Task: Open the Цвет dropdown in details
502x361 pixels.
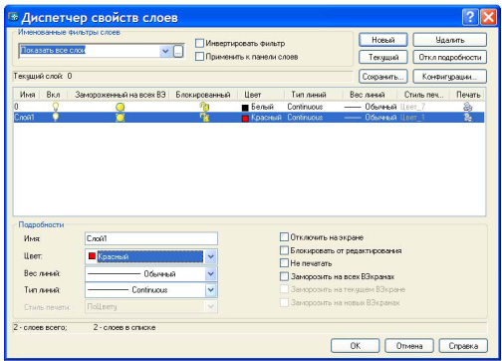Action: point(211,256)
